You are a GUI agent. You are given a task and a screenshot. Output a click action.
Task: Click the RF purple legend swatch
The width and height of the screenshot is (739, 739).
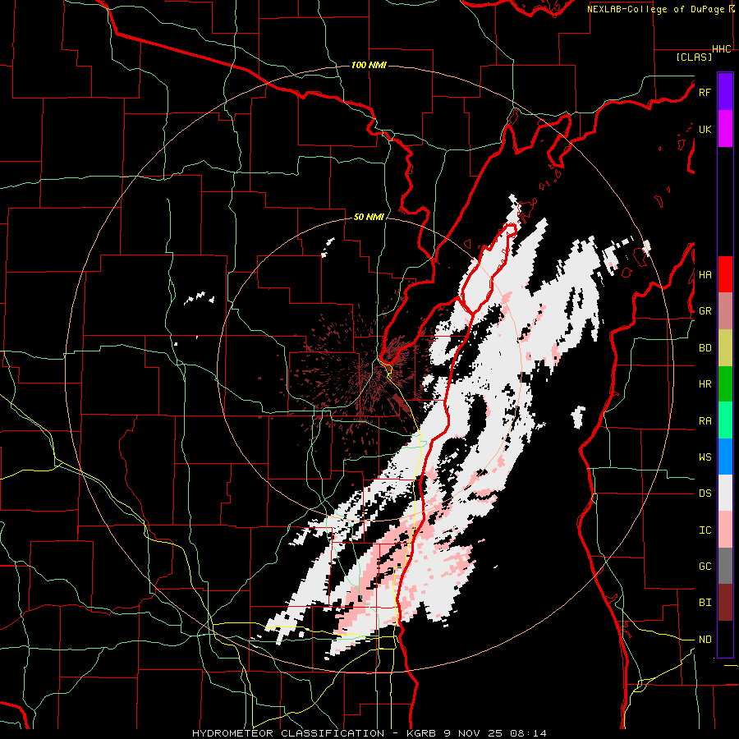[x=725, y=92]
